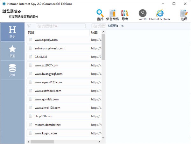Open the History sidebar tab
The width and height of the screenshot is (191, 144).
(x=12, y=32)
